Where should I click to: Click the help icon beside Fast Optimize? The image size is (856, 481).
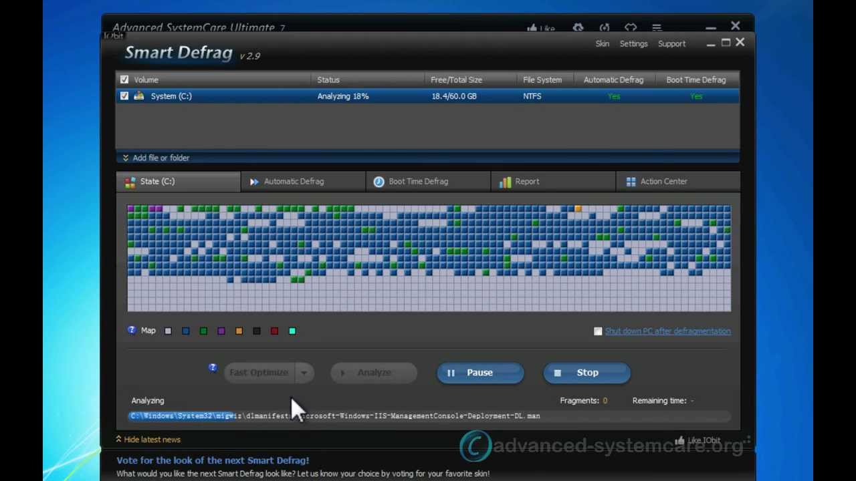coord(213,367)
